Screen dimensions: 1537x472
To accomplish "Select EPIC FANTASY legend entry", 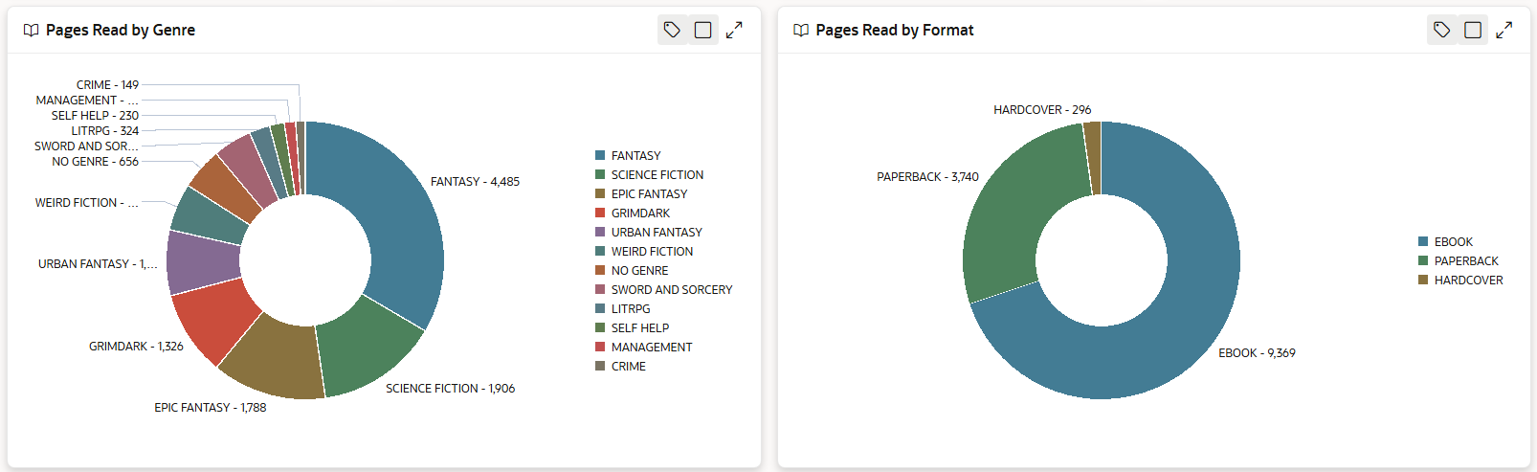I will pyautogui.click(x=641, y=193).
